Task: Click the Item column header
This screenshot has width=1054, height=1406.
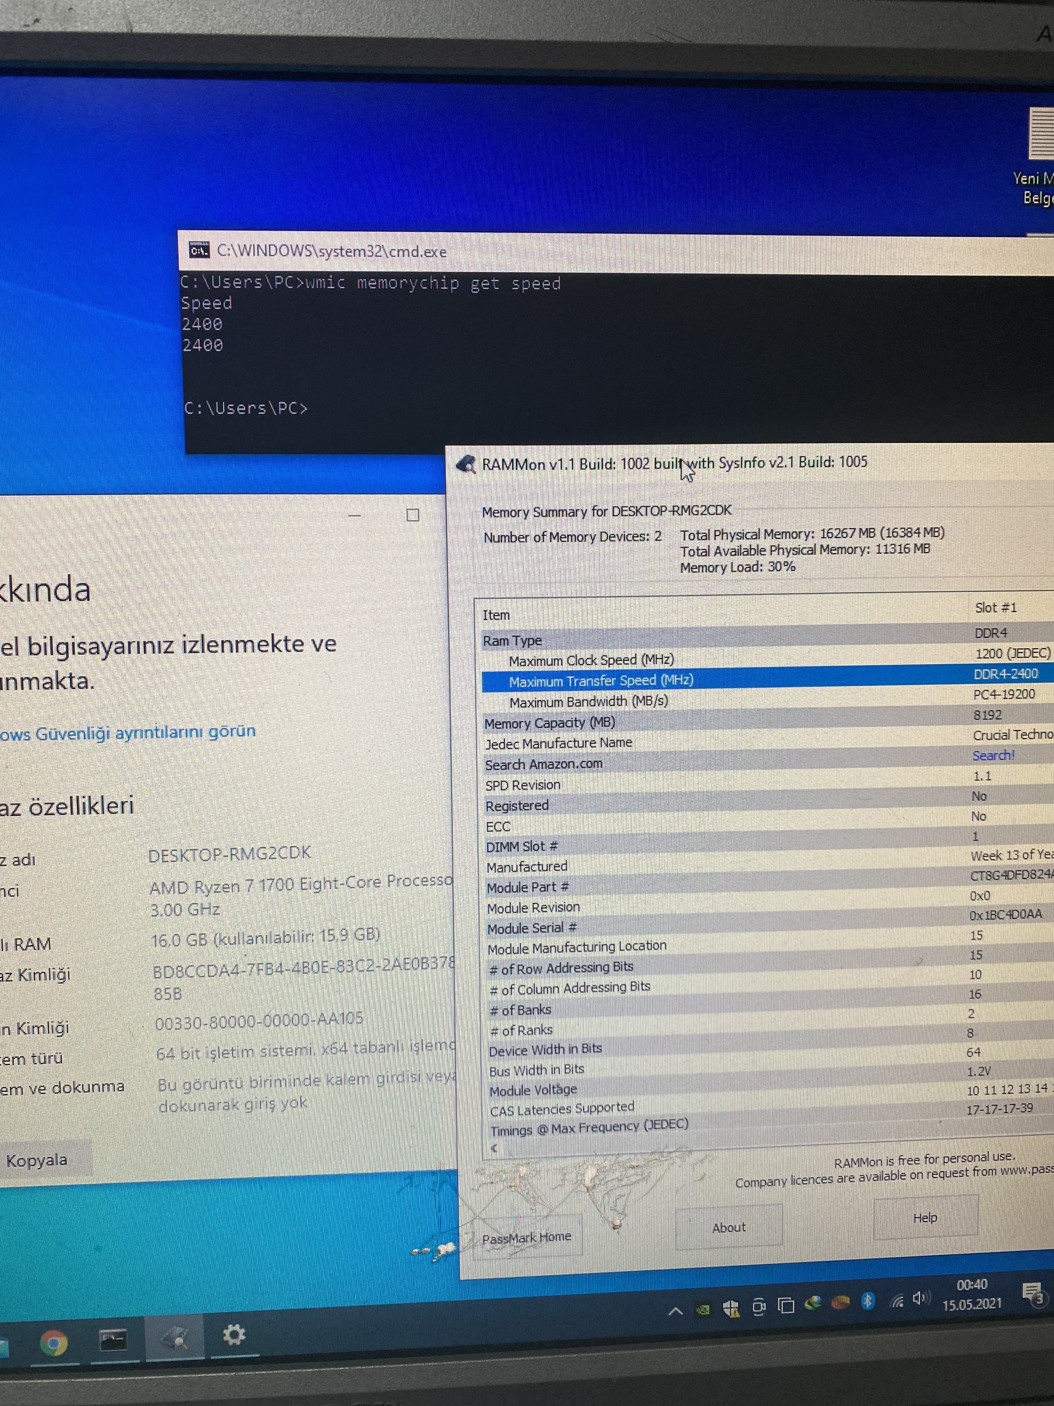Action: pos(496,615)
